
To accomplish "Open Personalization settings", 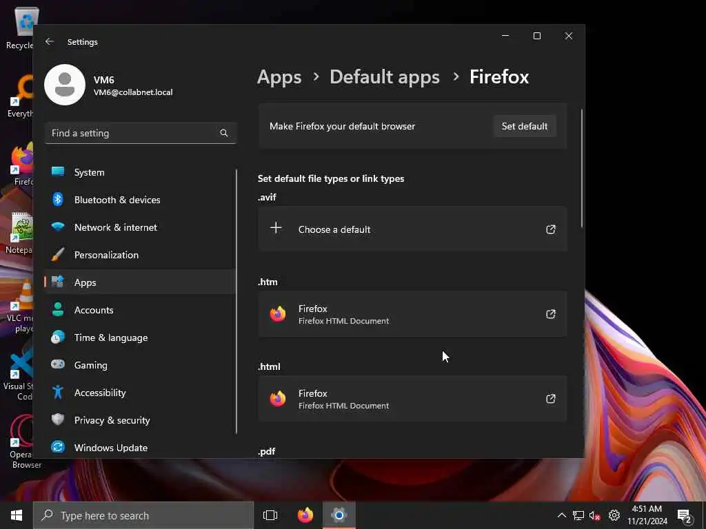I will click(140, 255).
